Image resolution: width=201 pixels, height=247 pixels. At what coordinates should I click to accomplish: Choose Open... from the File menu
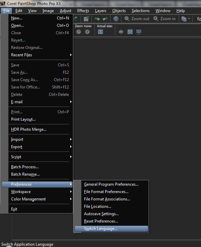point(41,25)
